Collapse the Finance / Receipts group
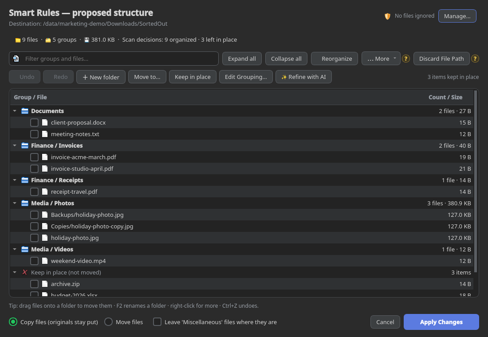Screen dimensions: 488x337 click(15, 180)
